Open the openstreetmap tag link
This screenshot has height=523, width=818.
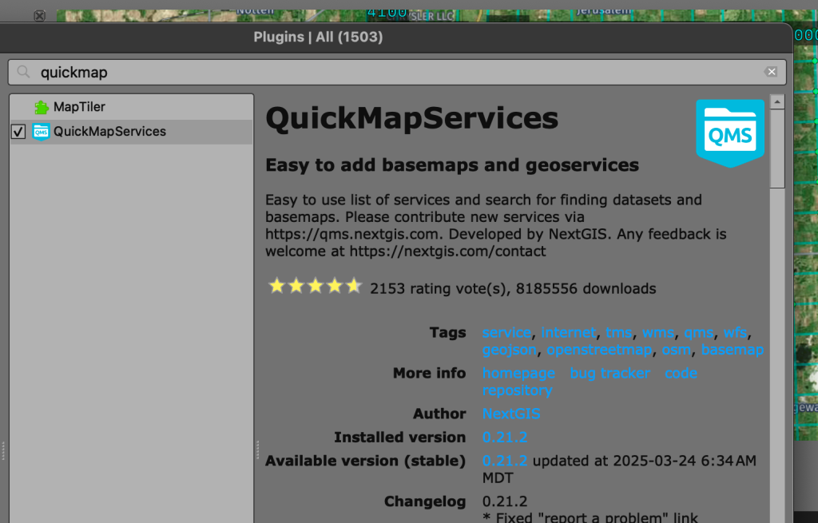click(x=599, y=350)
